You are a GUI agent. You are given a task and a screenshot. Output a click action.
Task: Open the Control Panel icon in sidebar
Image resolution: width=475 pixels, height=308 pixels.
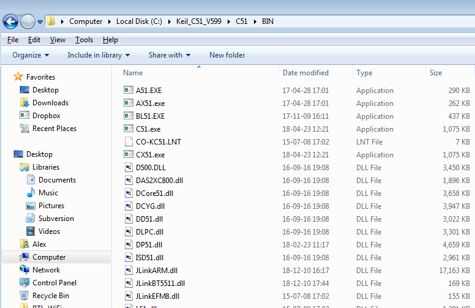point(24,283)
